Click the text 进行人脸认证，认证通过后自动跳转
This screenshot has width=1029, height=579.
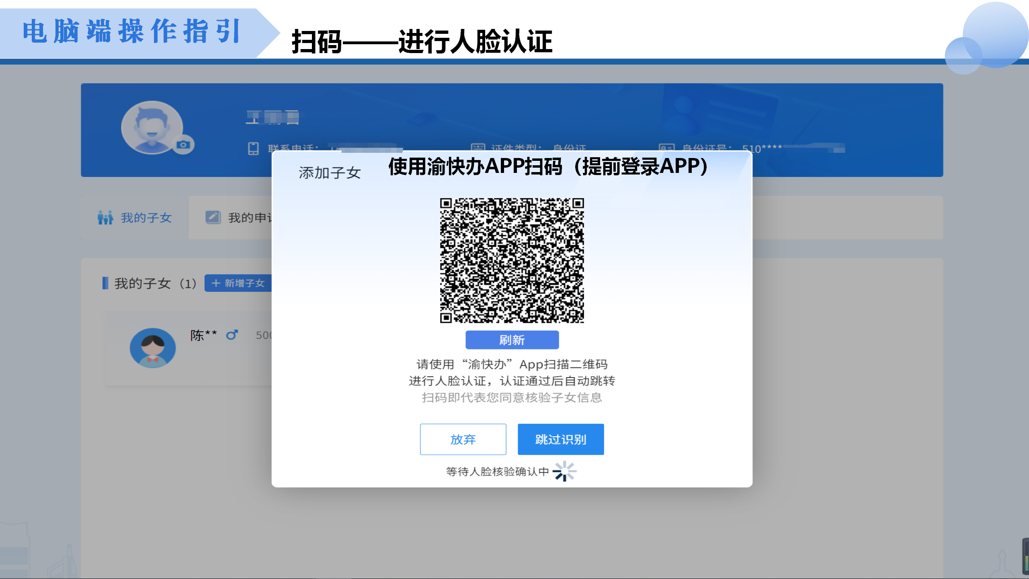coord(512,381)
